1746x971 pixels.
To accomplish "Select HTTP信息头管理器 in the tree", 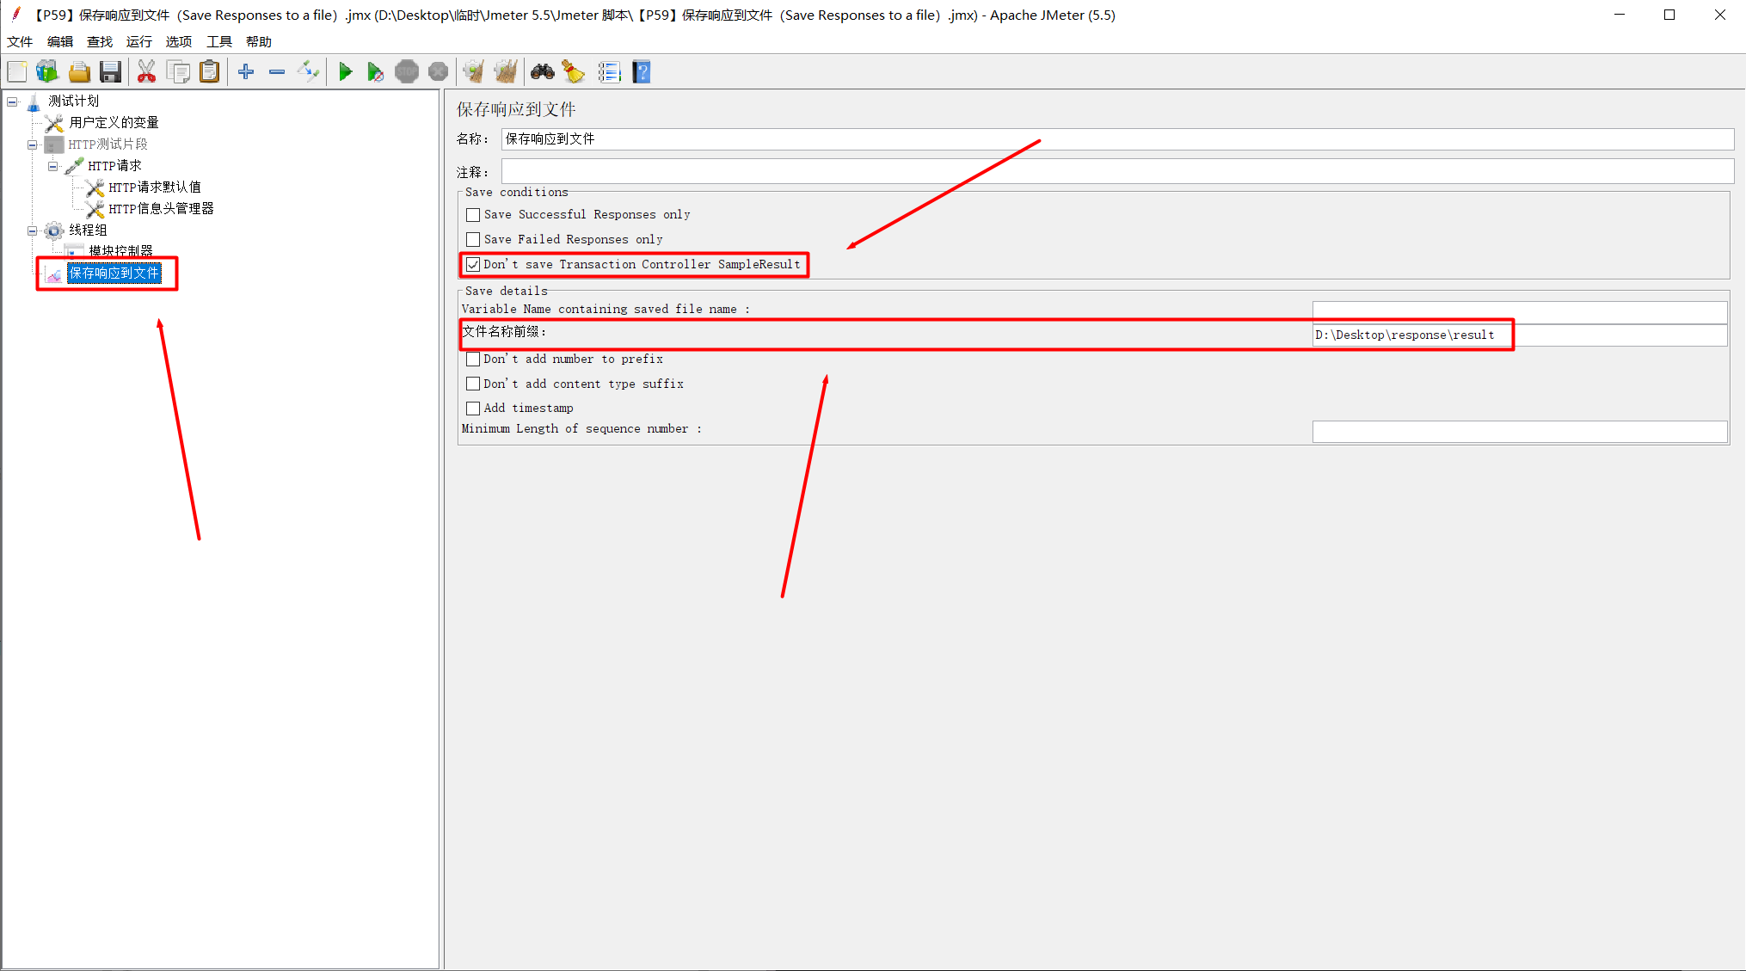I will pos(161,209).
